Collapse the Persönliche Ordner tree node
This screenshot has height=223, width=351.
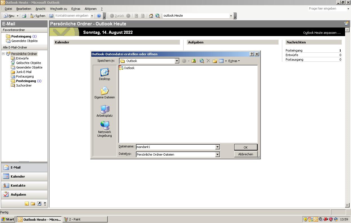point(3,54)
